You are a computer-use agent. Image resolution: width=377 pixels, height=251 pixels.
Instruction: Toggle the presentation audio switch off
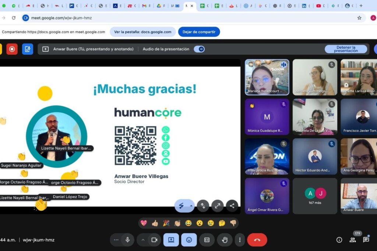tap(199, 49)
